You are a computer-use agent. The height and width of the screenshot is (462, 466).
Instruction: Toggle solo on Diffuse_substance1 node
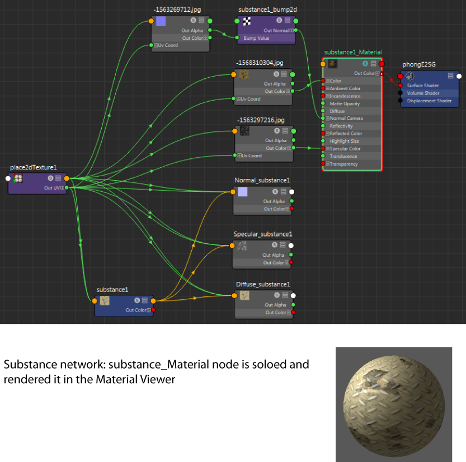[x=277, y=295]
